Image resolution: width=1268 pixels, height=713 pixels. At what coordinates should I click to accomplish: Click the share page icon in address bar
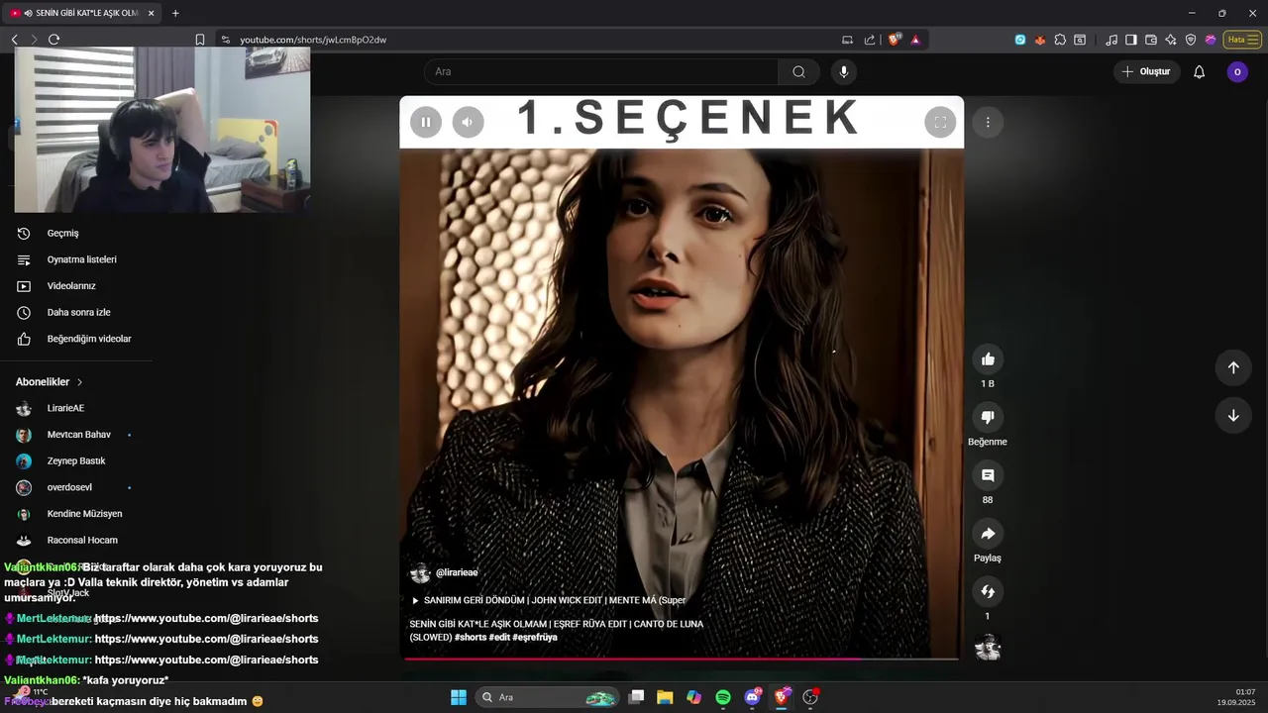pos(870,40)
